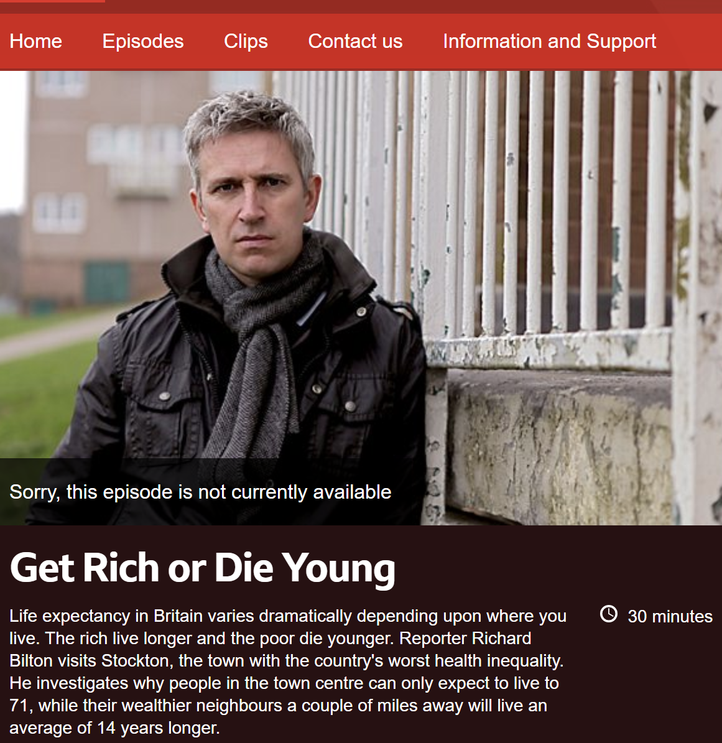Click the episode image of the reporter

(x=361, y=298)
